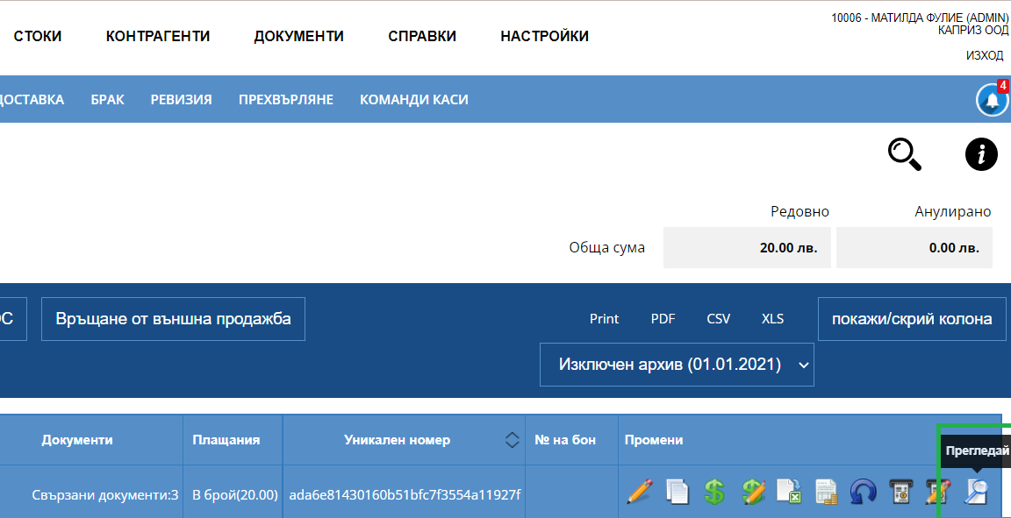The image size is (1011, 518).
Task: Click the Свързани документи:3 cell
Action: point(105,495)
